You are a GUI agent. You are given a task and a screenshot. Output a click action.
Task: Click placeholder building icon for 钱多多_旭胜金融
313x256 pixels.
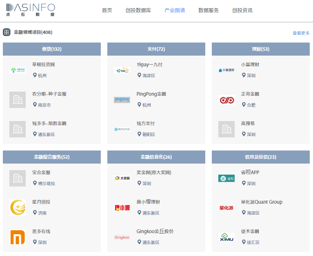[x=18, y=129]
